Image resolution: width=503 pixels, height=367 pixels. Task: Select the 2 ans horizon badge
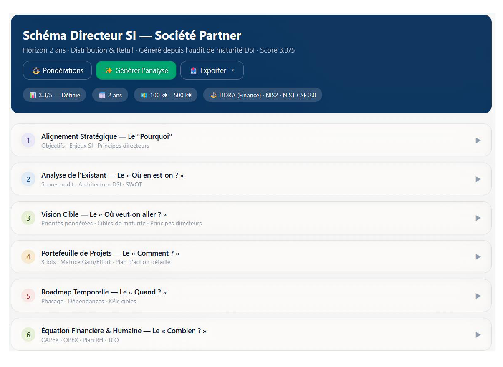click(x=110, y=95)
